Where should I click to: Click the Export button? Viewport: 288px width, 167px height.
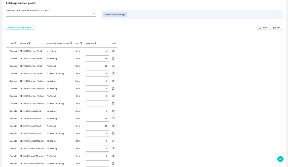[x=277, y=27]
